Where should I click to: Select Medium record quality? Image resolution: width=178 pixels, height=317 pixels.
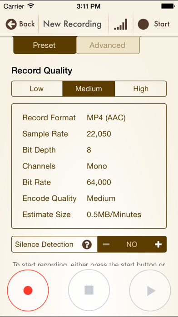tap(89, 88)
